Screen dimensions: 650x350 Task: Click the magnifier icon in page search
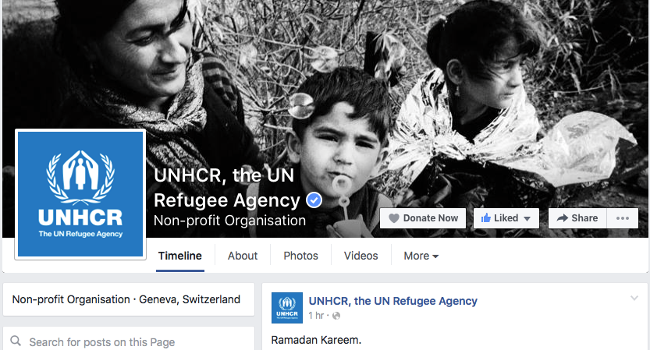pos(16,341)
